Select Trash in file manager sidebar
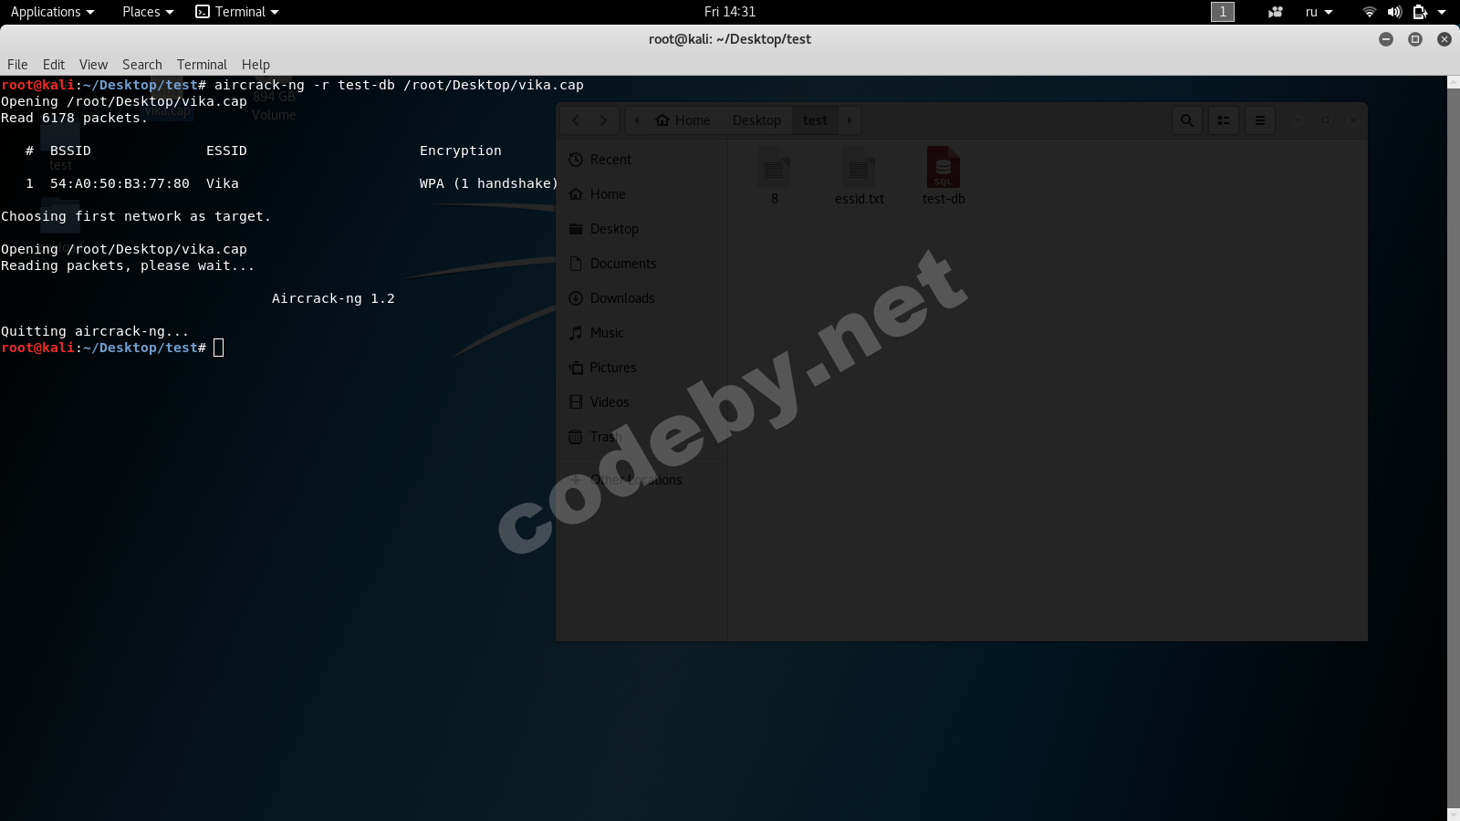The width and height of the screenshot is (1460, 821). tap(641, 437)
